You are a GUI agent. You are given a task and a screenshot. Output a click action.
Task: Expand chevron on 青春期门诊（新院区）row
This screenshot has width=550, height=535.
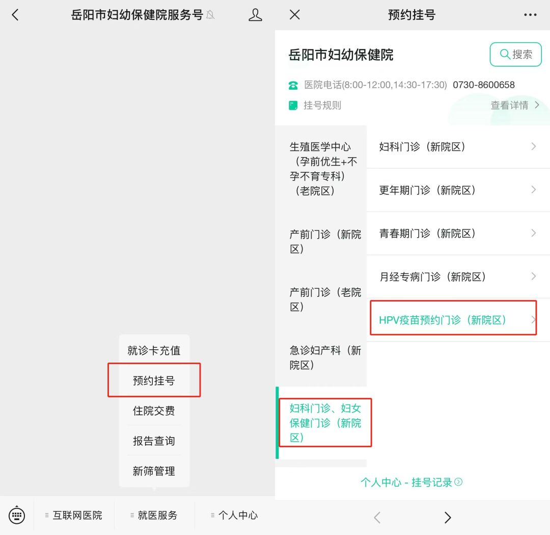point(533,233)
